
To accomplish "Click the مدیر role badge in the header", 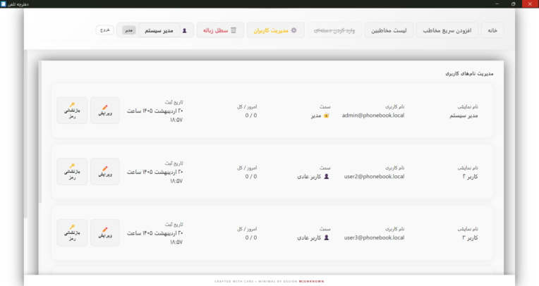I will 129,30.
